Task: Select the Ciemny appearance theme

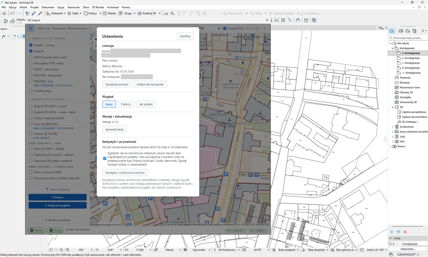Action: pos(126,104)
